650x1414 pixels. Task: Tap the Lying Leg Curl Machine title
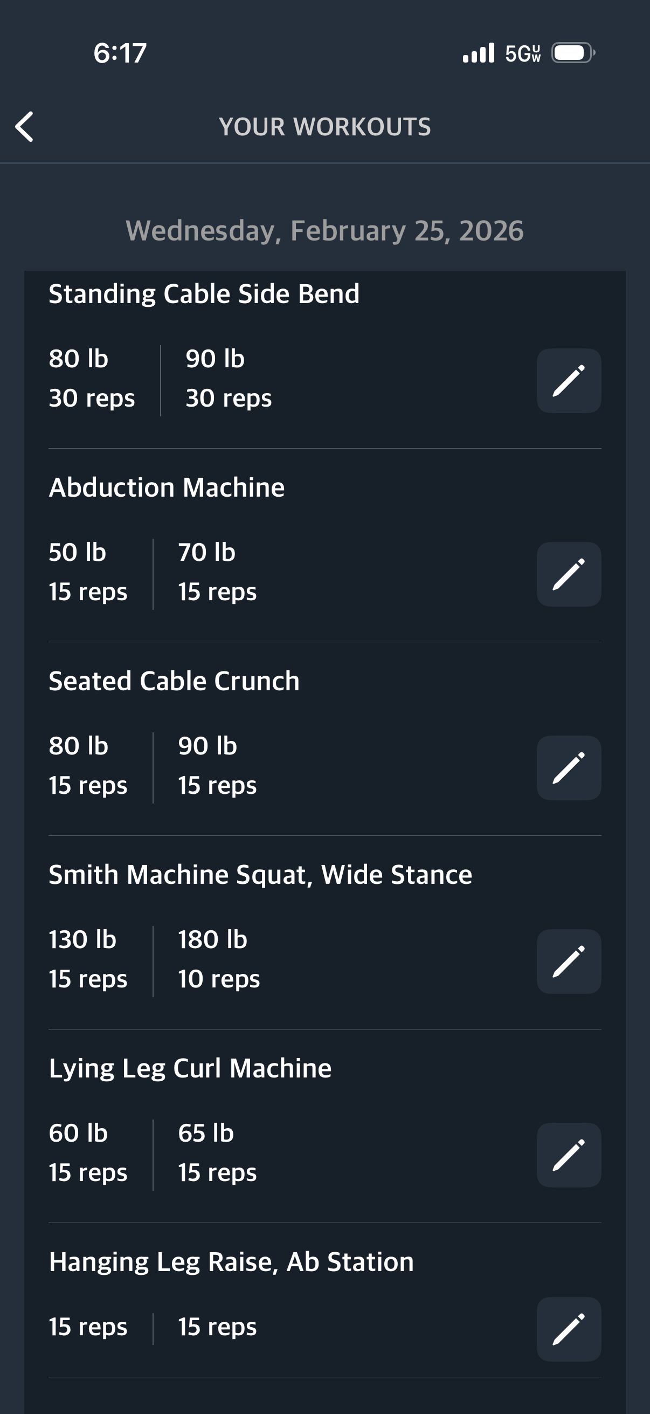click(190, 1068)
